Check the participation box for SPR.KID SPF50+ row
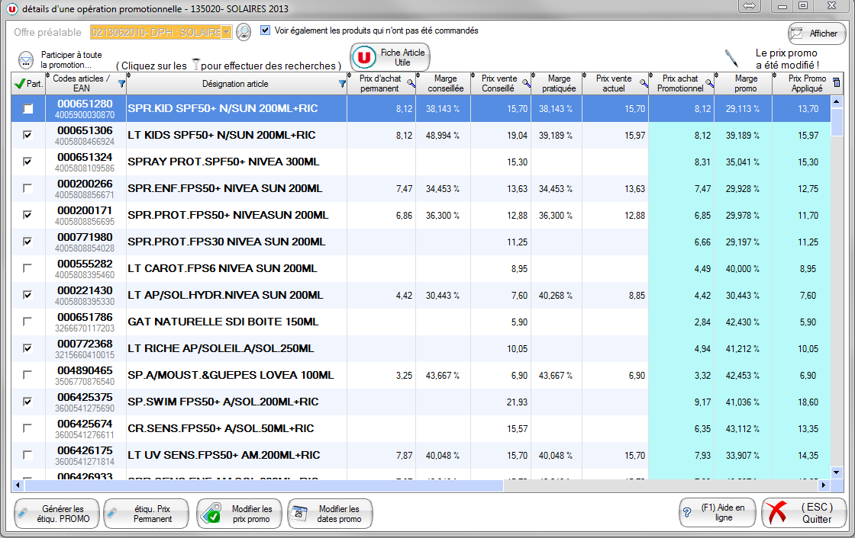 pos(28,109)
